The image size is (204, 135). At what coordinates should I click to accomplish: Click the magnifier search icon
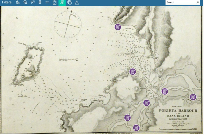click(198, 2)
